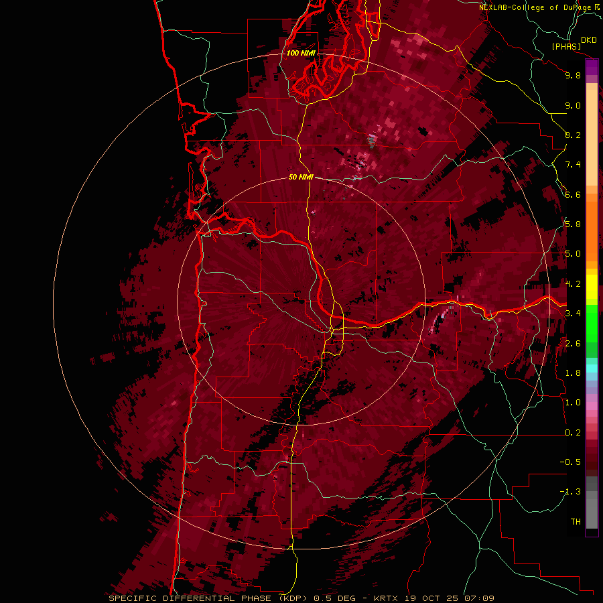Click the -1.3 scale value

570,492
